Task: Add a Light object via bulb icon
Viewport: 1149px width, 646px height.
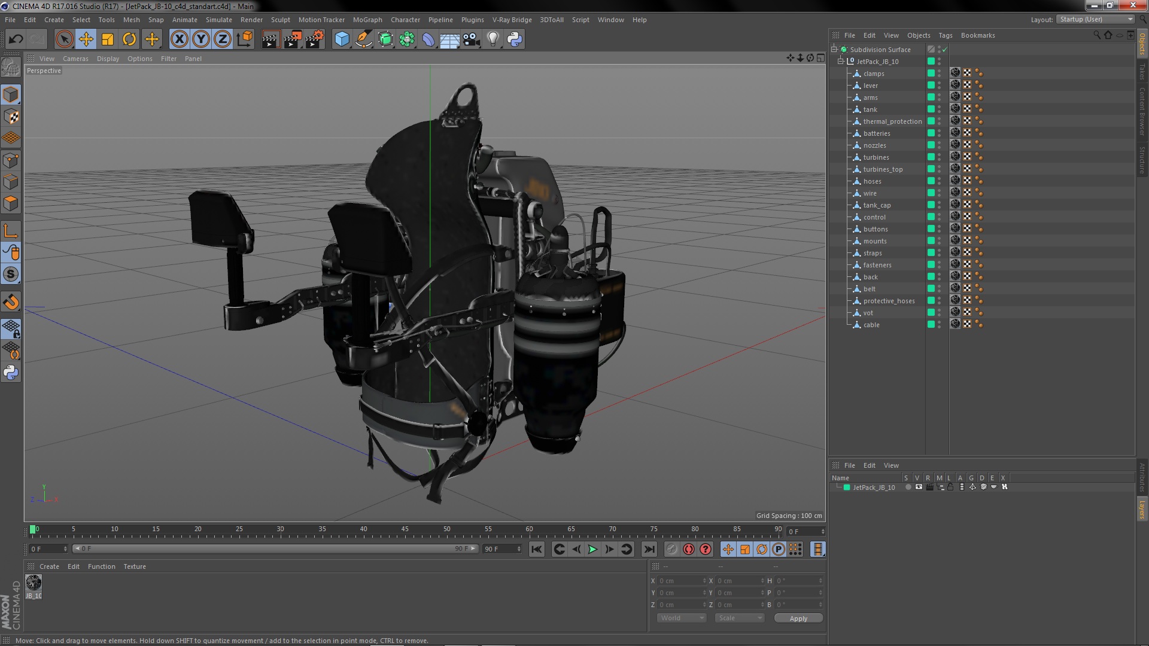Action: 493,39
